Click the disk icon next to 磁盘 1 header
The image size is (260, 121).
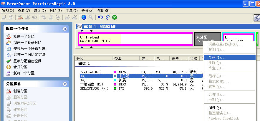click(x=80, y=26)
